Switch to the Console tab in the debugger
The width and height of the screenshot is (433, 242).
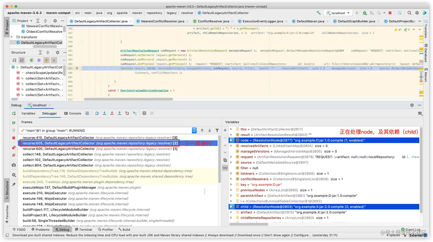tap(73, 113)
